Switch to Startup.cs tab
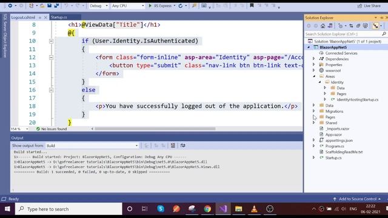This screenshot has height=218, width=388. pyautogui.click(x=59, y=18)
